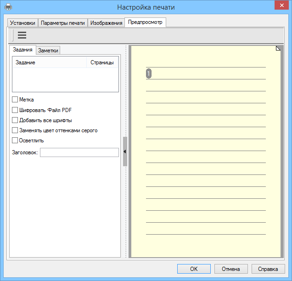The height and width of the screenshot is (281, 292).
Task: Toggle Шифровать Файл PDF checkbox
Action: [x=15, y=110]
